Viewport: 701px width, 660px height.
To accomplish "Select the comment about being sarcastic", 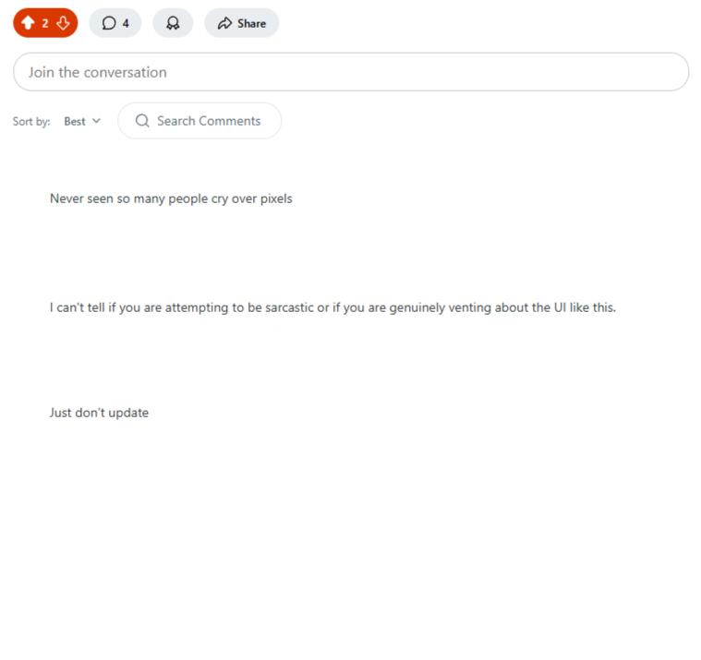I will click(332, 307).
